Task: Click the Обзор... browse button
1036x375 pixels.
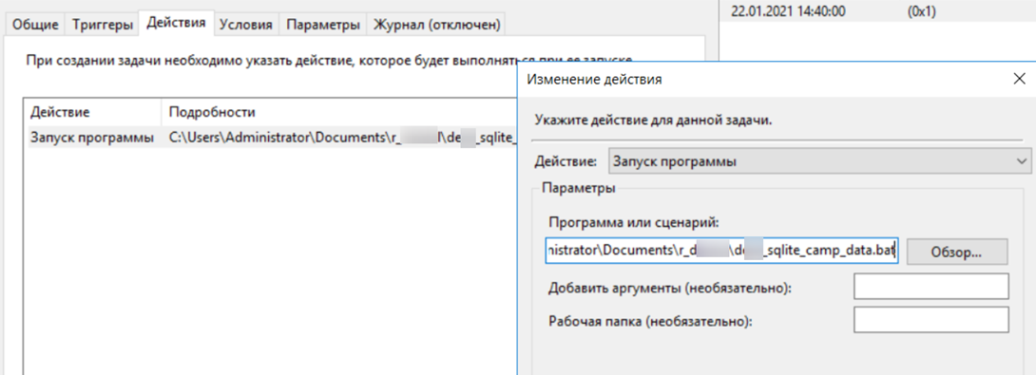Action: [957, 252]
